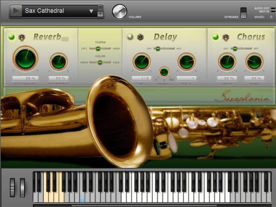Step to the previous preset with up arrow
Viewport: 276px width, 207px height.
pyautogui.click(x=100, y=8)
